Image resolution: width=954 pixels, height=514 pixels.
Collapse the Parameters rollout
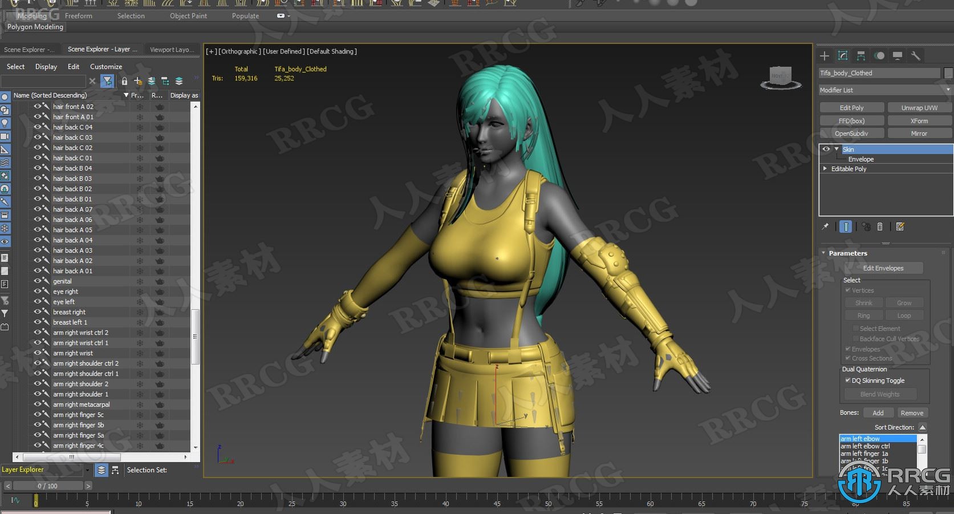823,253
